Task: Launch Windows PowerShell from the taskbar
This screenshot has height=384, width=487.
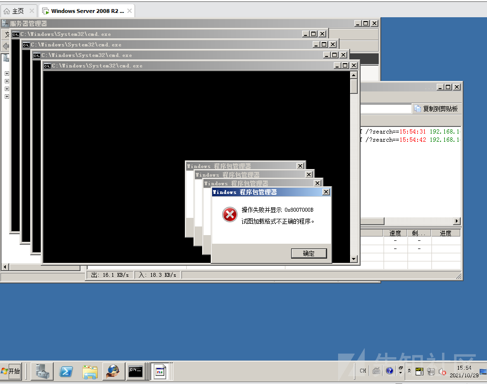Action: pos(66,371)
